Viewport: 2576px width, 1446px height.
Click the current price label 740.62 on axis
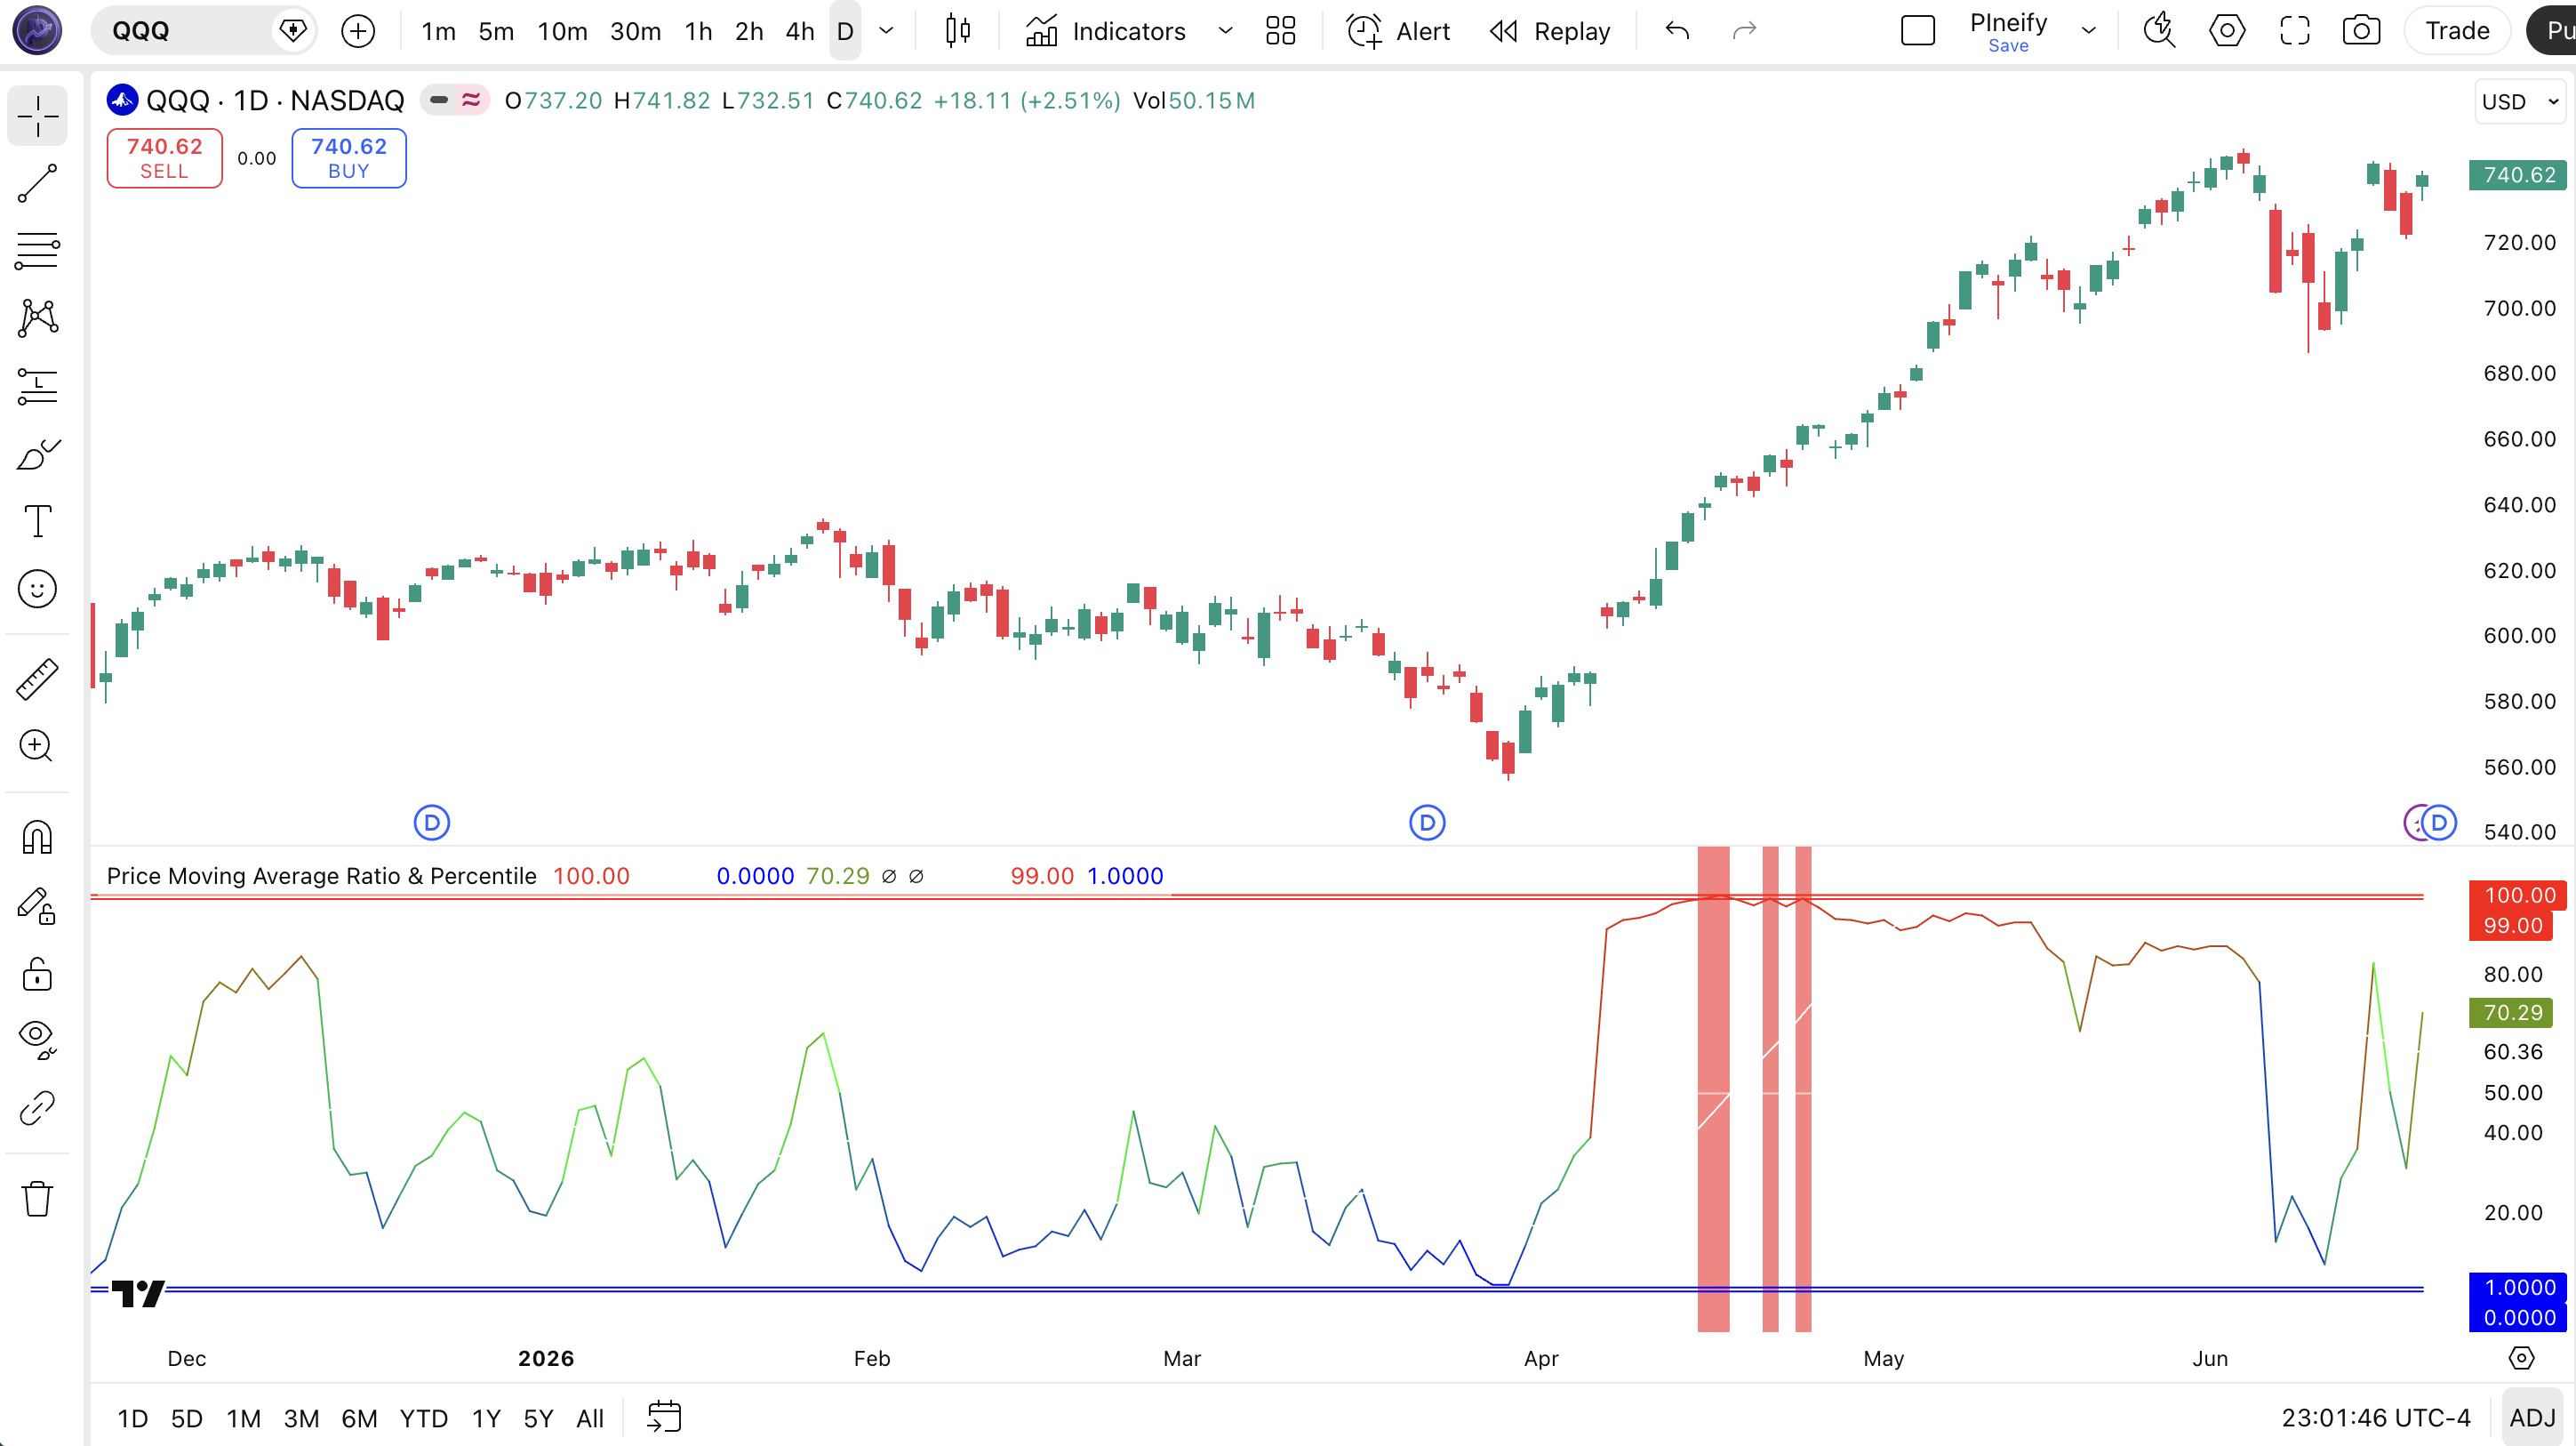click(2518, 175)
